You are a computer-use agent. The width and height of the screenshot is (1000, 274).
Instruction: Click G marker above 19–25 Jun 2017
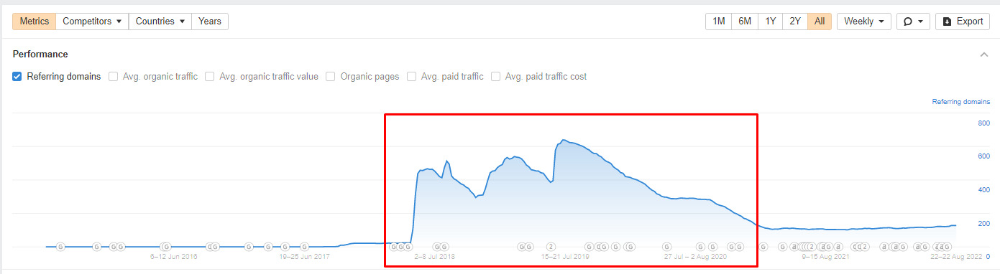point(304,247)
